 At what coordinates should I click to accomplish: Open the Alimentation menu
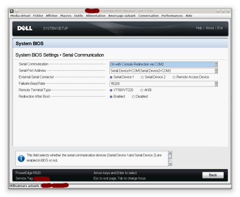point(96,16)
